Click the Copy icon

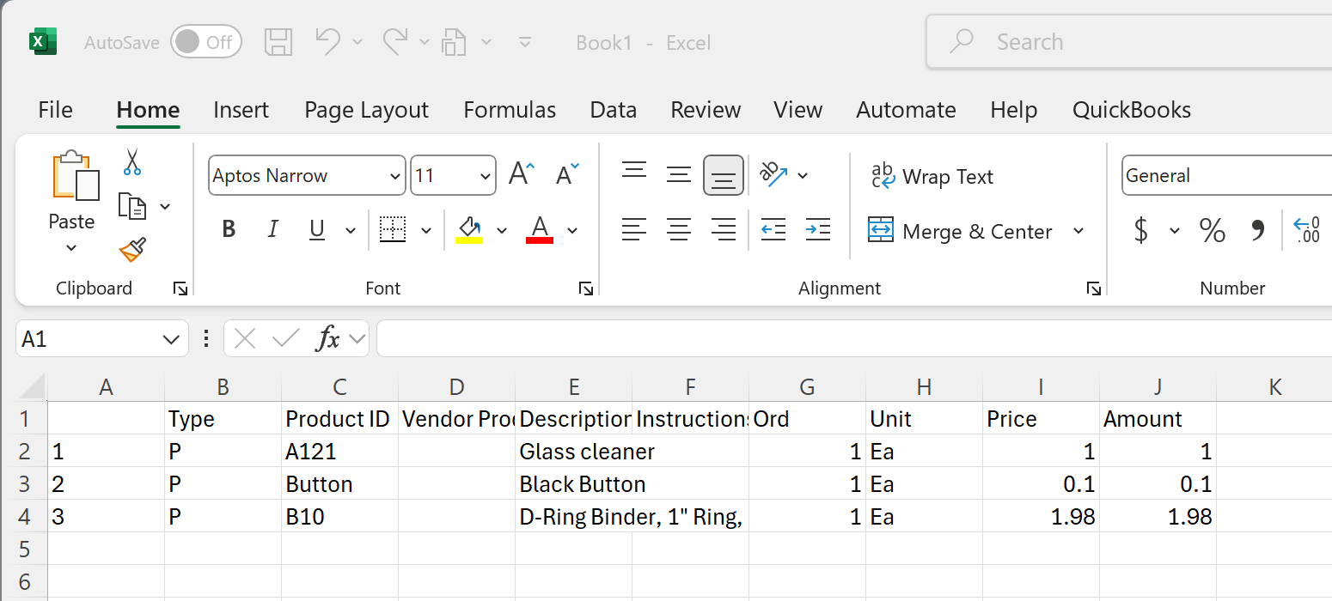coord(131,206)
